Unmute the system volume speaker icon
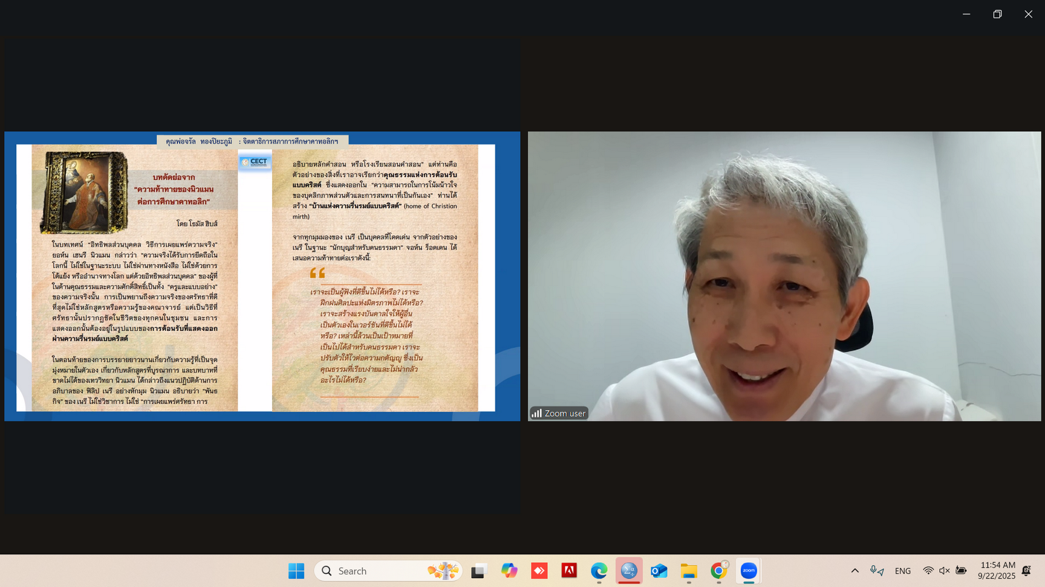1045x587 pixels. (944, 571)
